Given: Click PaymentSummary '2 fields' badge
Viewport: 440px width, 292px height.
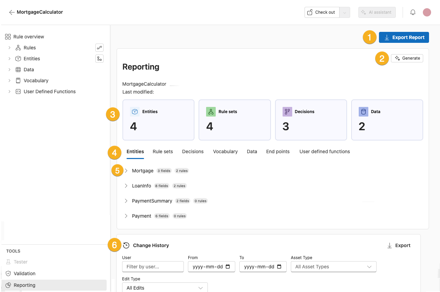Looking at the screenshot, I should tap(182, 201).
